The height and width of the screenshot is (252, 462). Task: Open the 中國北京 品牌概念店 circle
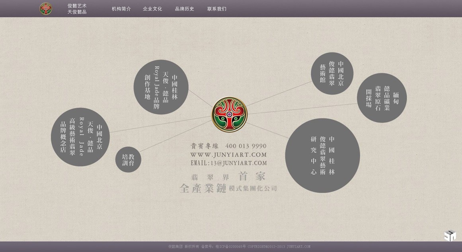(x=80, y=137)
